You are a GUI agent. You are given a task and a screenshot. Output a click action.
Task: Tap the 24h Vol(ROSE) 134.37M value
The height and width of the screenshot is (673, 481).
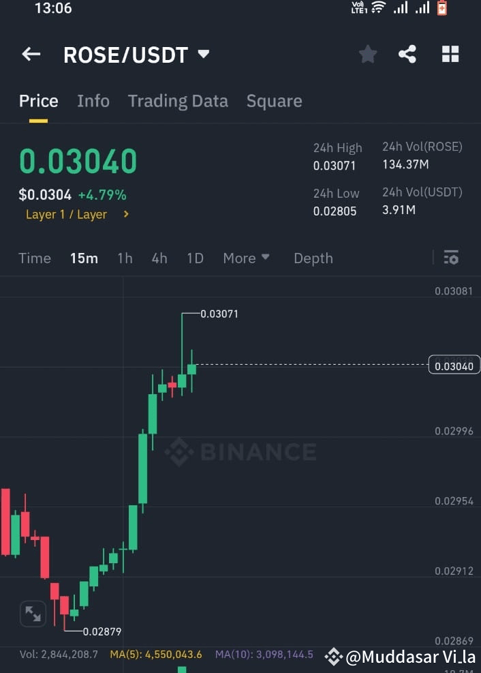pyautogui.click(x=405, y=164)
